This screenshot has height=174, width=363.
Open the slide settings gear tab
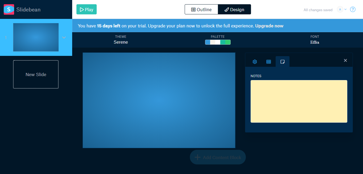point(255,62)
